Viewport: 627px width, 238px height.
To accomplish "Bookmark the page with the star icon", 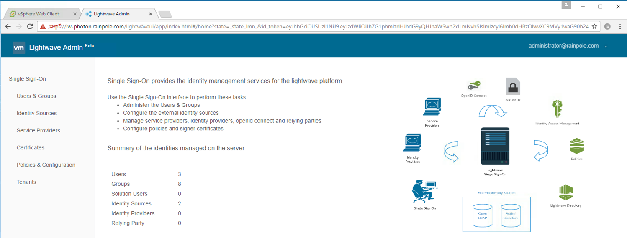I will (x=594, y=26).
